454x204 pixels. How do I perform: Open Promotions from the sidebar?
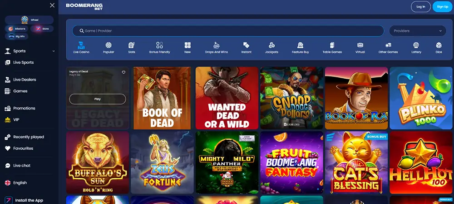point(24,108)
